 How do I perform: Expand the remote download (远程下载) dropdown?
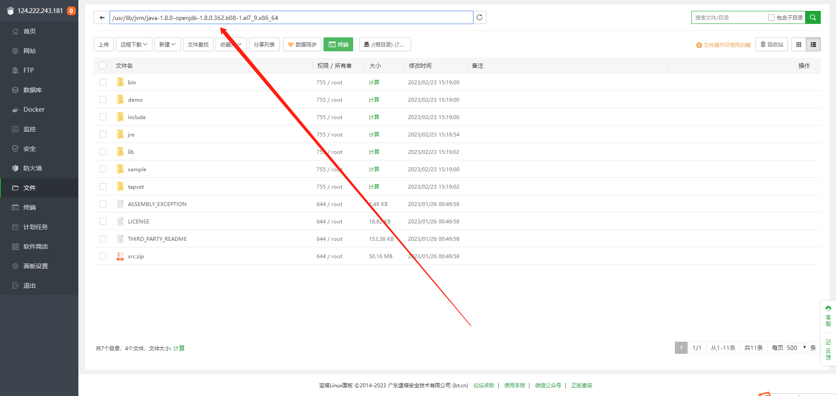click(134, 44)
